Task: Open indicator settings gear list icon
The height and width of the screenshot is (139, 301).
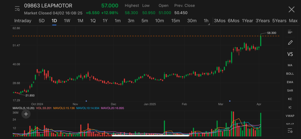Action: (x=290, y=131)
